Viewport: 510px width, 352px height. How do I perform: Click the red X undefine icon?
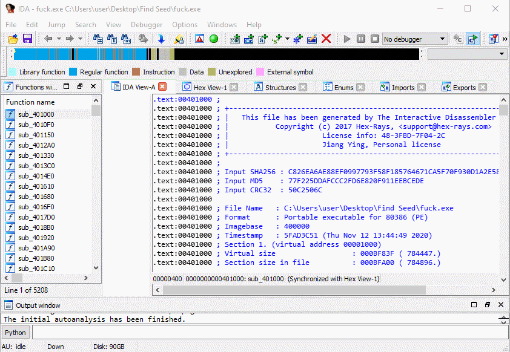click(326, 39)
